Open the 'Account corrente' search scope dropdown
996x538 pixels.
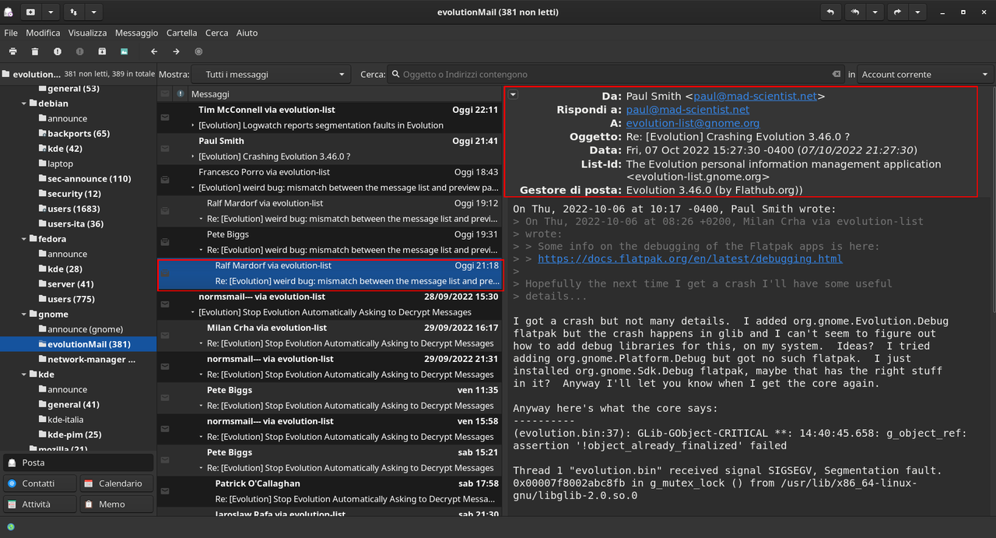(925, 74)
